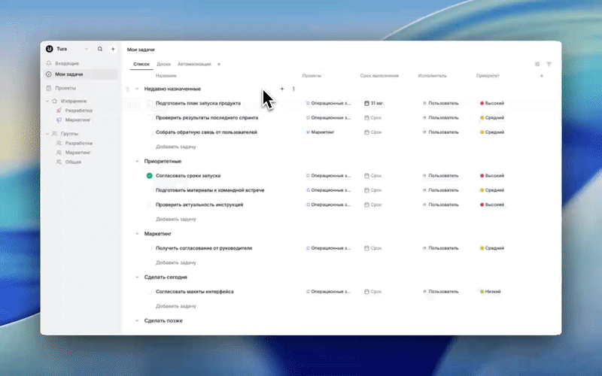Screen dimensions: 602x376
Task: Open the view layout settings icon
Action: click(x=537, y=64)
